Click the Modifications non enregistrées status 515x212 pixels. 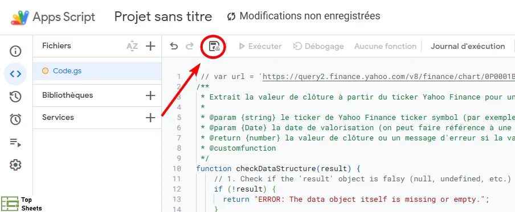tap(310, 16)
